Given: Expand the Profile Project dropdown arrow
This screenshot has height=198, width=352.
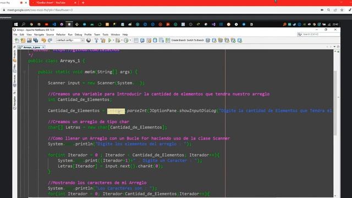Looking at the screenshot, I should pyautogui.click(x=130, y=40).
